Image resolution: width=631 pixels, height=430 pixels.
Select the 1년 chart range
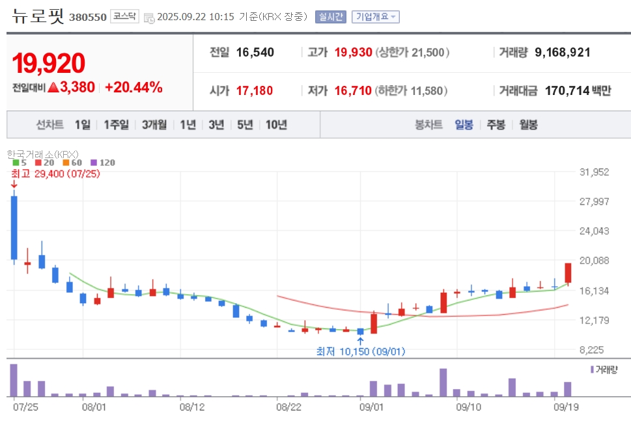pos(188,125)
